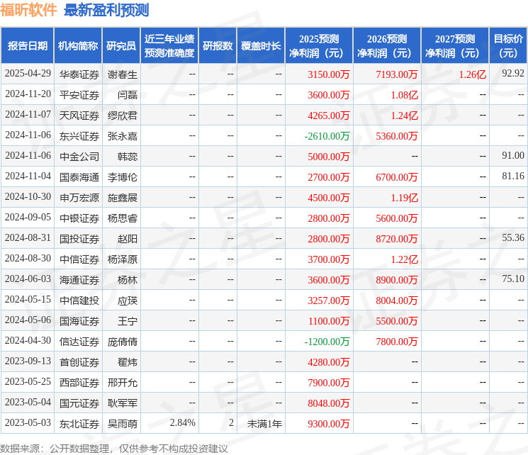The height and width of the screenshot is (455, 528).
Task: Click the 7900.00万 profit value
Action: coord(329,383)
